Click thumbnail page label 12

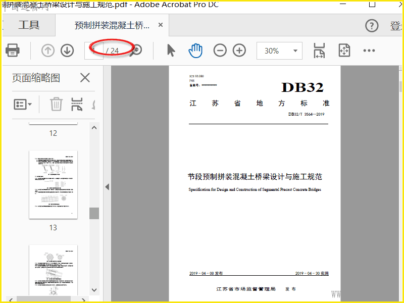[x=53, y=133]
